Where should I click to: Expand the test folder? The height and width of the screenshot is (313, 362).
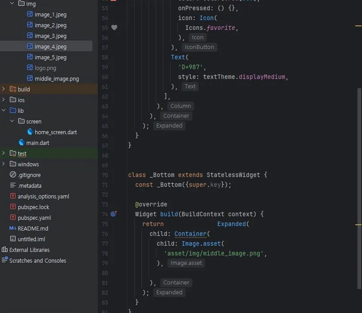coord(4,153)
